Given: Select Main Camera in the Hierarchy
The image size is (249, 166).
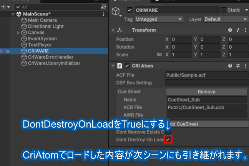Looking at the screenshot, I should [x=42, y=20].
